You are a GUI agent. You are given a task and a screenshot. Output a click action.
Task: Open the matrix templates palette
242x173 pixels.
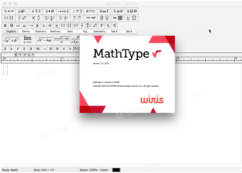pyautogui.click(x=118, y=18)
